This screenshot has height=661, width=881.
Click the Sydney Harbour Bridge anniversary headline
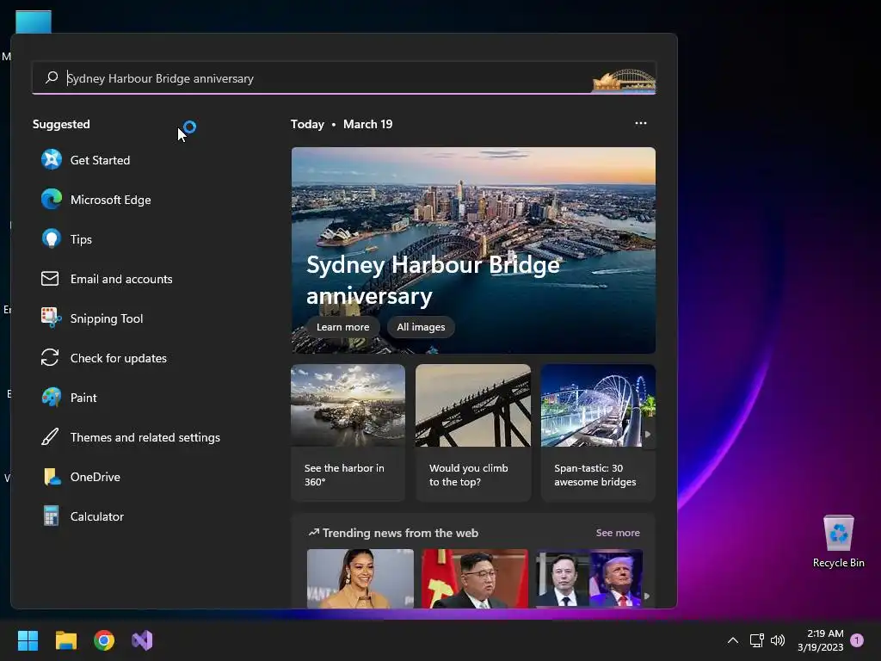click(433, 280)
